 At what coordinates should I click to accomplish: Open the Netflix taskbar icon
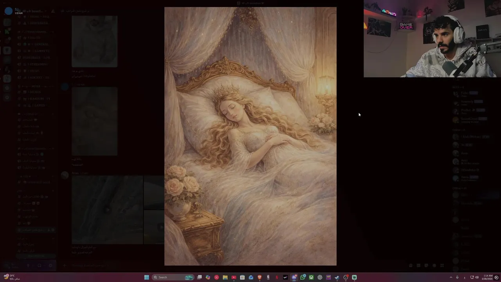pyautogui.click(x=276, y=277)
